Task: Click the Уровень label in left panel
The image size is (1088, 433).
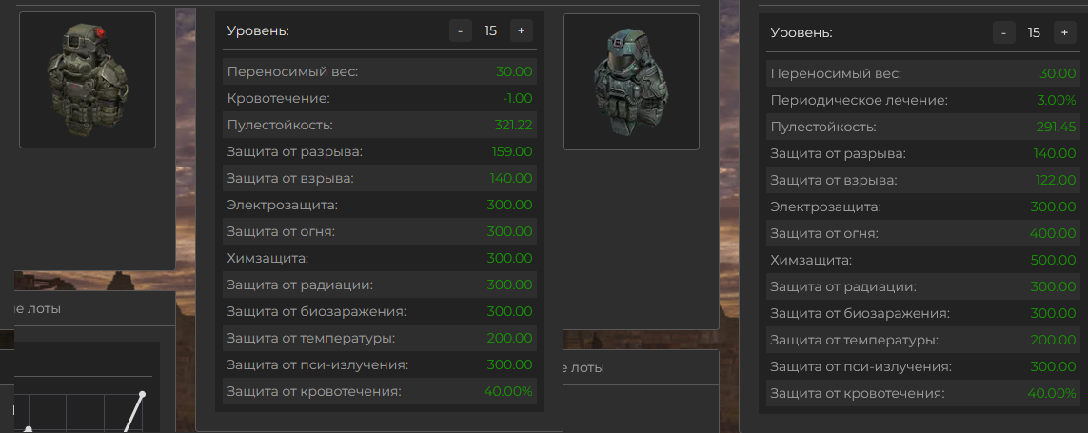Action: point(258,30)
